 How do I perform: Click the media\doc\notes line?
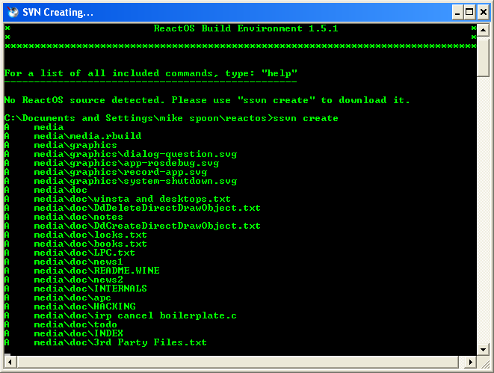64,217
